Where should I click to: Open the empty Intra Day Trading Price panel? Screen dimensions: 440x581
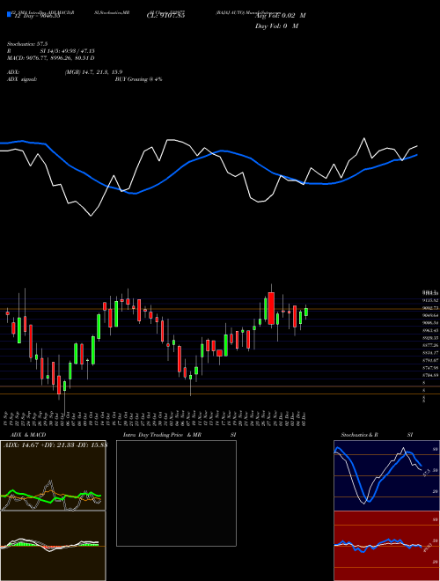tap(176, 493)
